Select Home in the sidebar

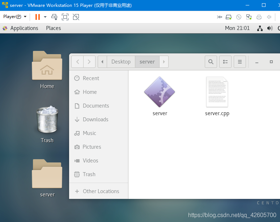[x=98, y=92]
